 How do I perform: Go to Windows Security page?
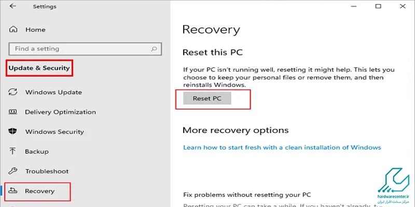(54, 131)
